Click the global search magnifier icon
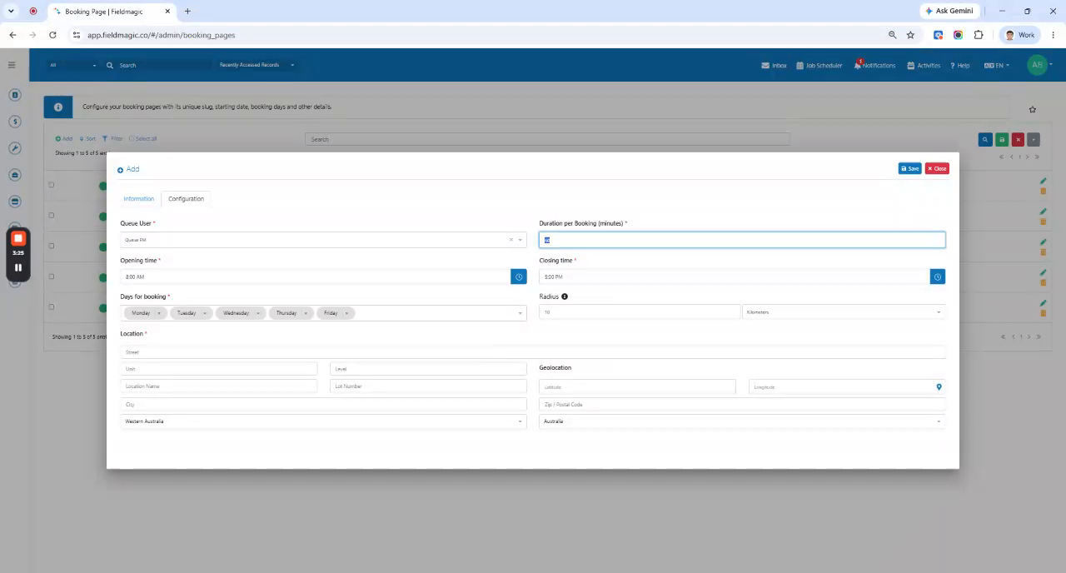The image size is (1066, 573). (110, 65)
